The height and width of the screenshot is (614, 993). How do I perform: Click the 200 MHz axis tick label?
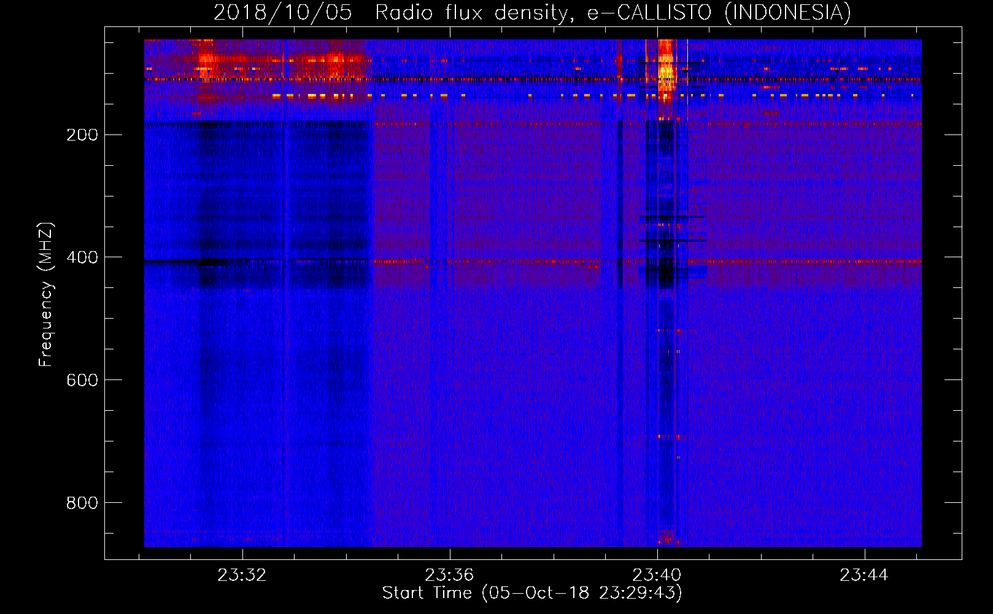tap(82, 134)
